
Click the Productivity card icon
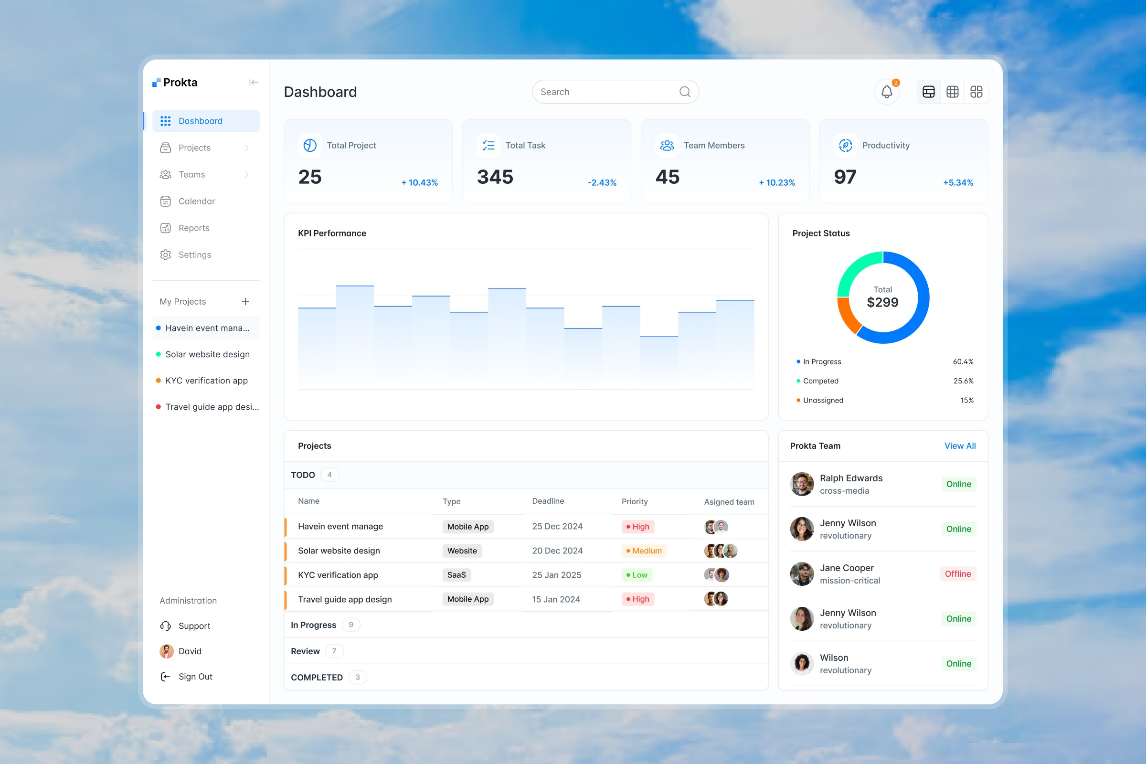pos(845,145)
